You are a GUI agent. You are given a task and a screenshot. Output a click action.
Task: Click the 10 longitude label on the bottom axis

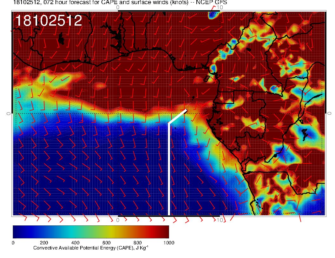pos(219,220)
